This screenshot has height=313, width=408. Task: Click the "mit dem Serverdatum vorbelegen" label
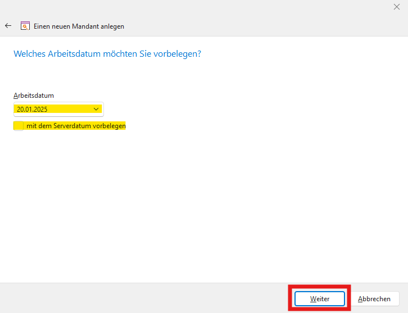76,126
